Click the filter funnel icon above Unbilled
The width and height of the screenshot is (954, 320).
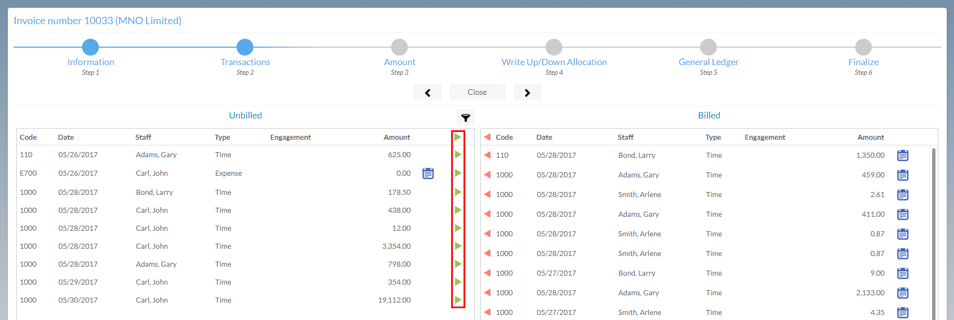click(465, 117)
